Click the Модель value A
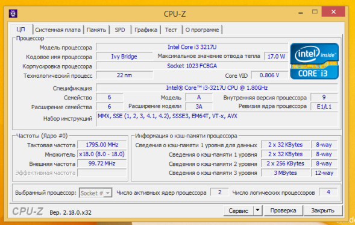Screen dimensions: 355x225 [199, 98]
